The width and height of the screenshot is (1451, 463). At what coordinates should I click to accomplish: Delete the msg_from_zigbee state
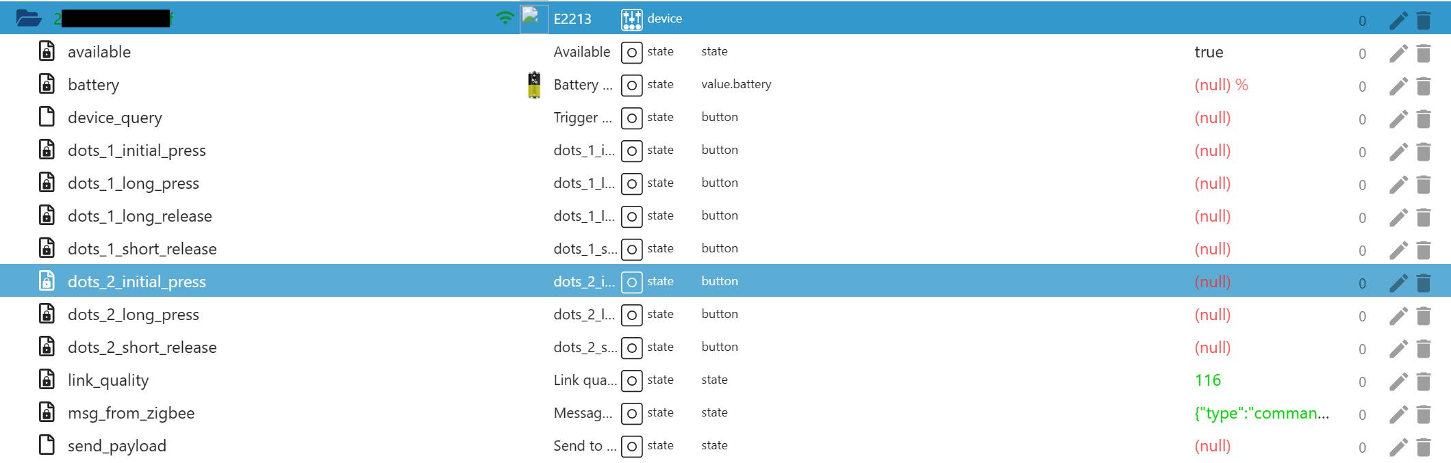(1424, 414)
